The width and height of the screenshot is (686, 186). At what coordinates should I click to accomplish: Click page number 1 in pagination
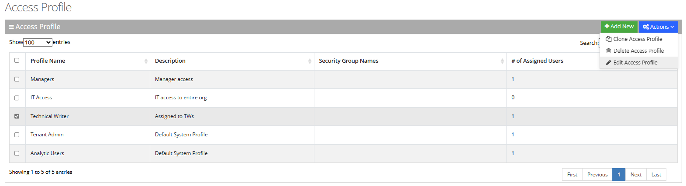pos(619,175)
